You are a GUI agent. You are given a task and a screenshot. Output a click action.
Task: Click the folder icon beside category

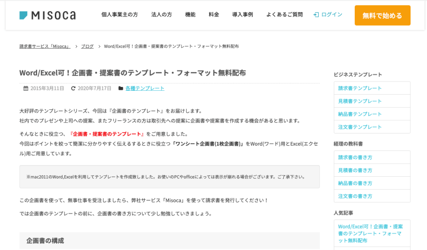click(x=121, y=88)
